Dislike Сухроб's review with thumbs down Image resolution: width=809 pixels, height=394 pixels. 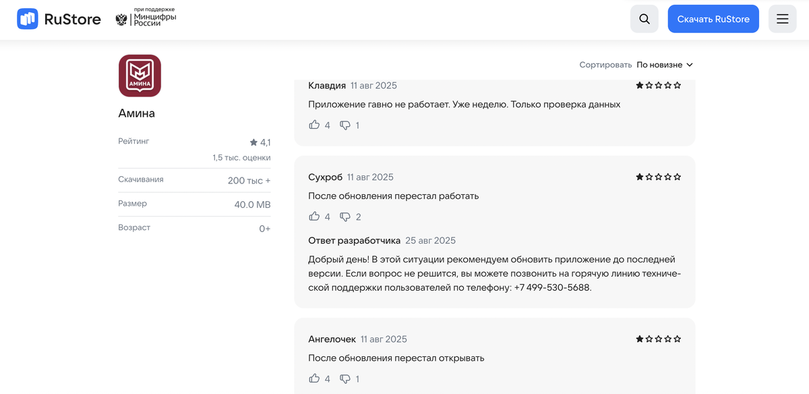(345, 217)
